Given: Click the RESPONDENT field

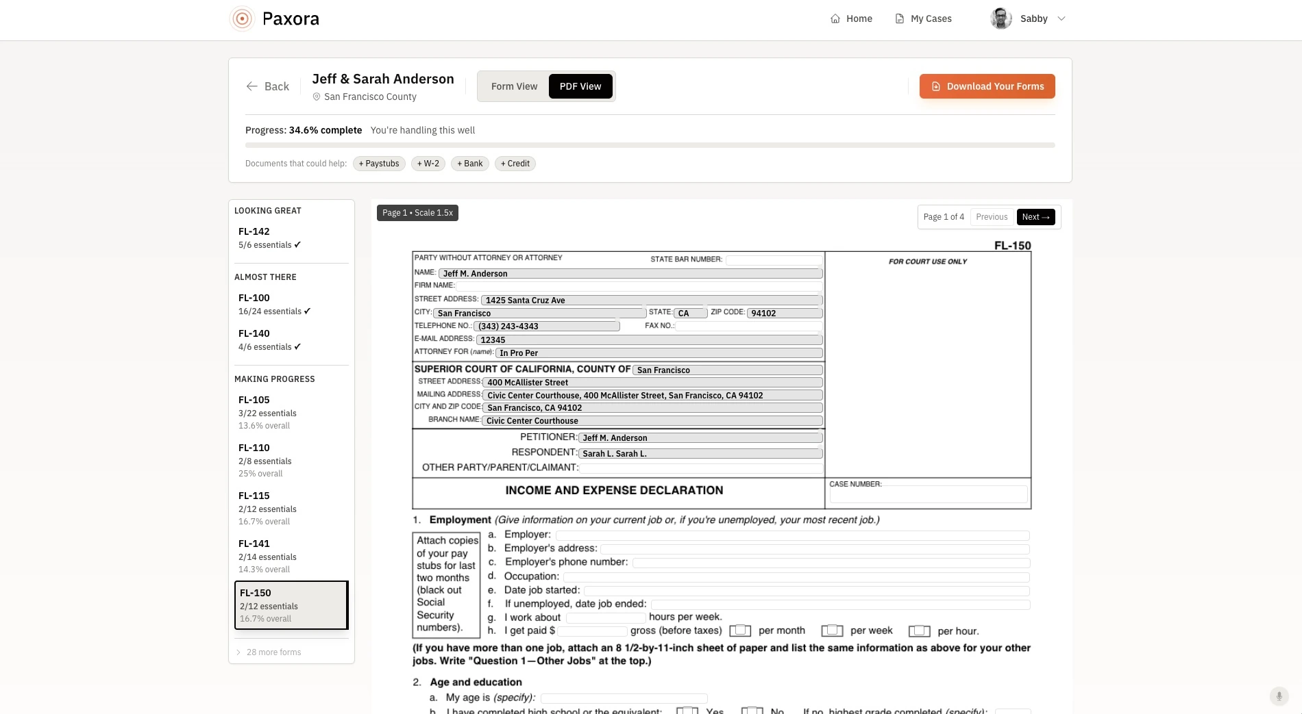Looking at the screenshot, I should pyautogui.click(x=700, y=454).
